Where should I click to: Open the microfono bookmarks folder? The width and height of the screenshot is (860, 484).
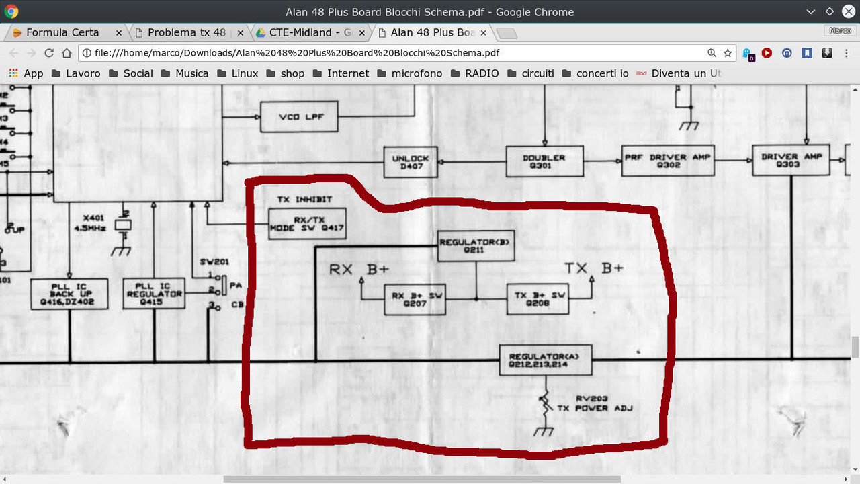[x=409, y=73]
